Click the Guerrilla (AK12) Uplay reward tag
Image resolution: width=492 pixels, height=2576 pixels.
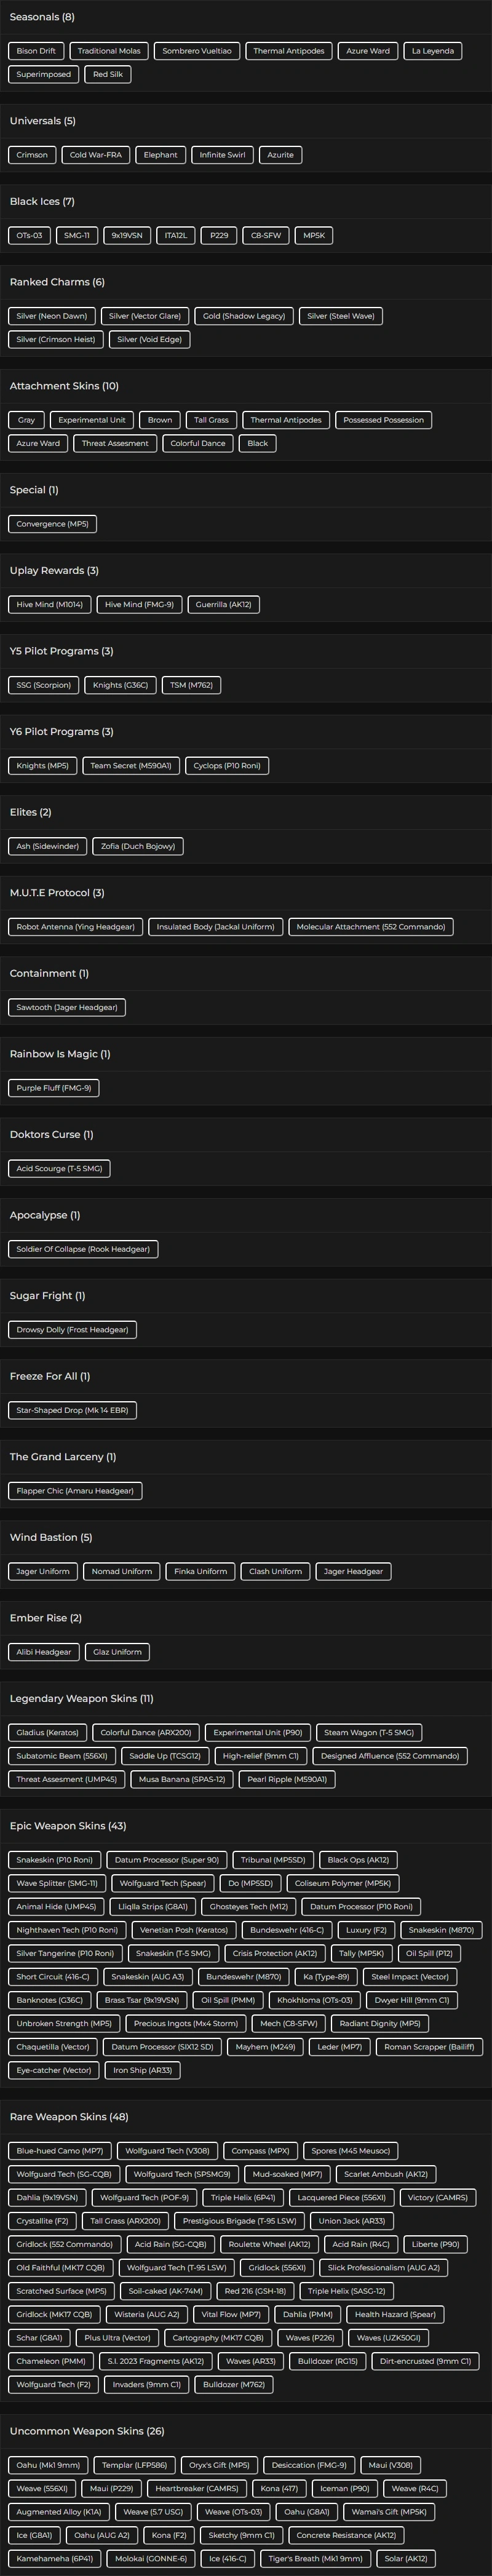click(x=223, y=605)
